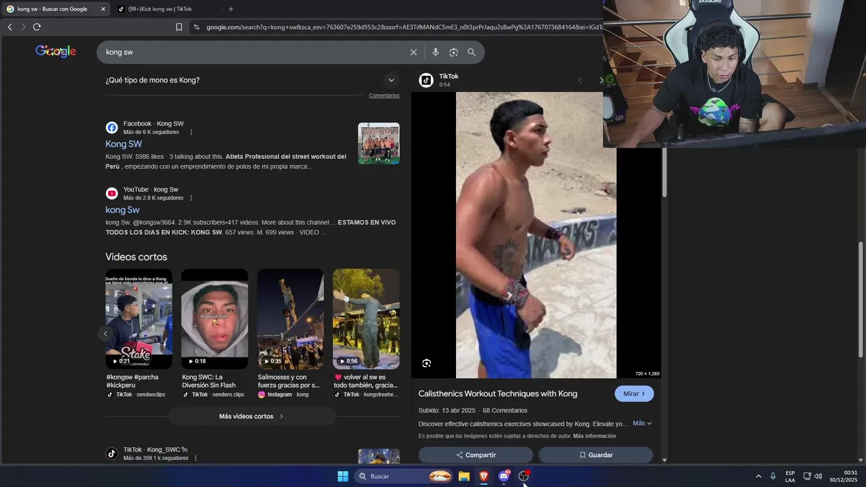Viewport: 866px width, 487px height.
Task: Open Discord from the taskbar
Action: pyautogui.click(x=503, y=476)
